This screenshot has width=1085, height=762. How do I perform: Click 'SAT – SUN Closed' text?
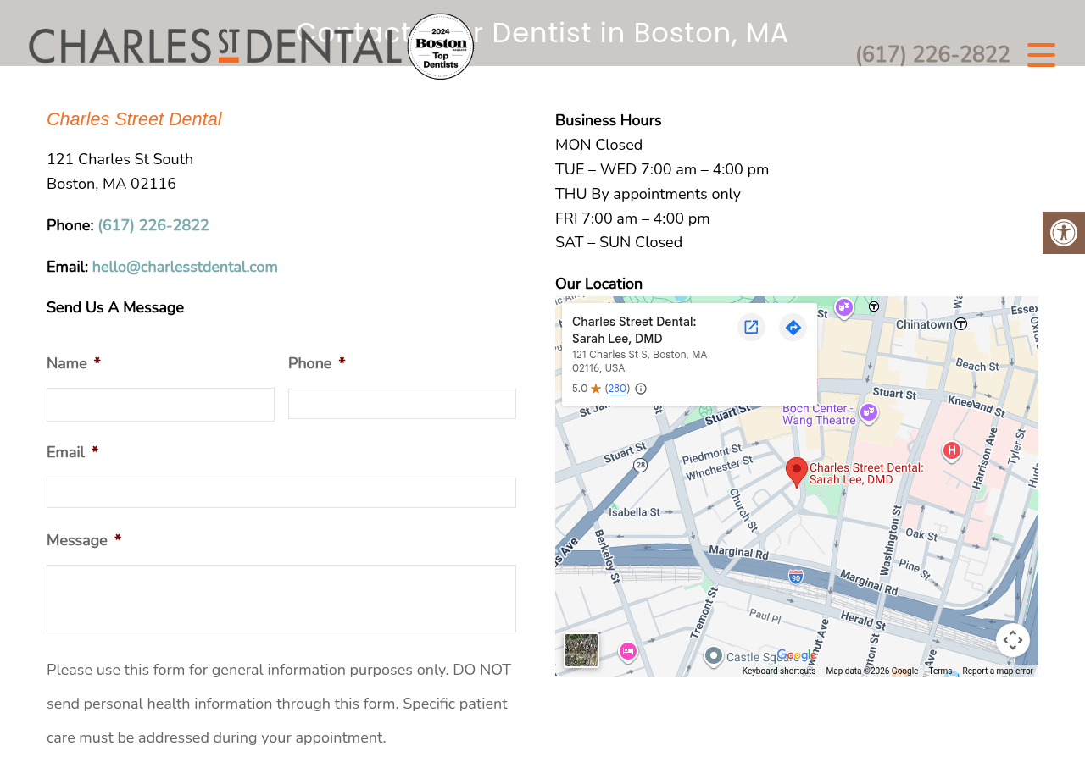point(619,242)
